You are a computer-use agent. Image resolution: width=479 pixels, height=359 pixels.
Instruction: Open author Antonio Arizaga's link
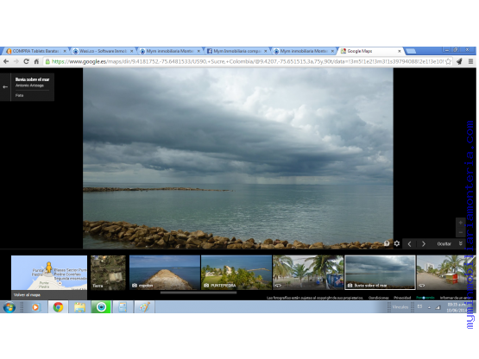29,85
